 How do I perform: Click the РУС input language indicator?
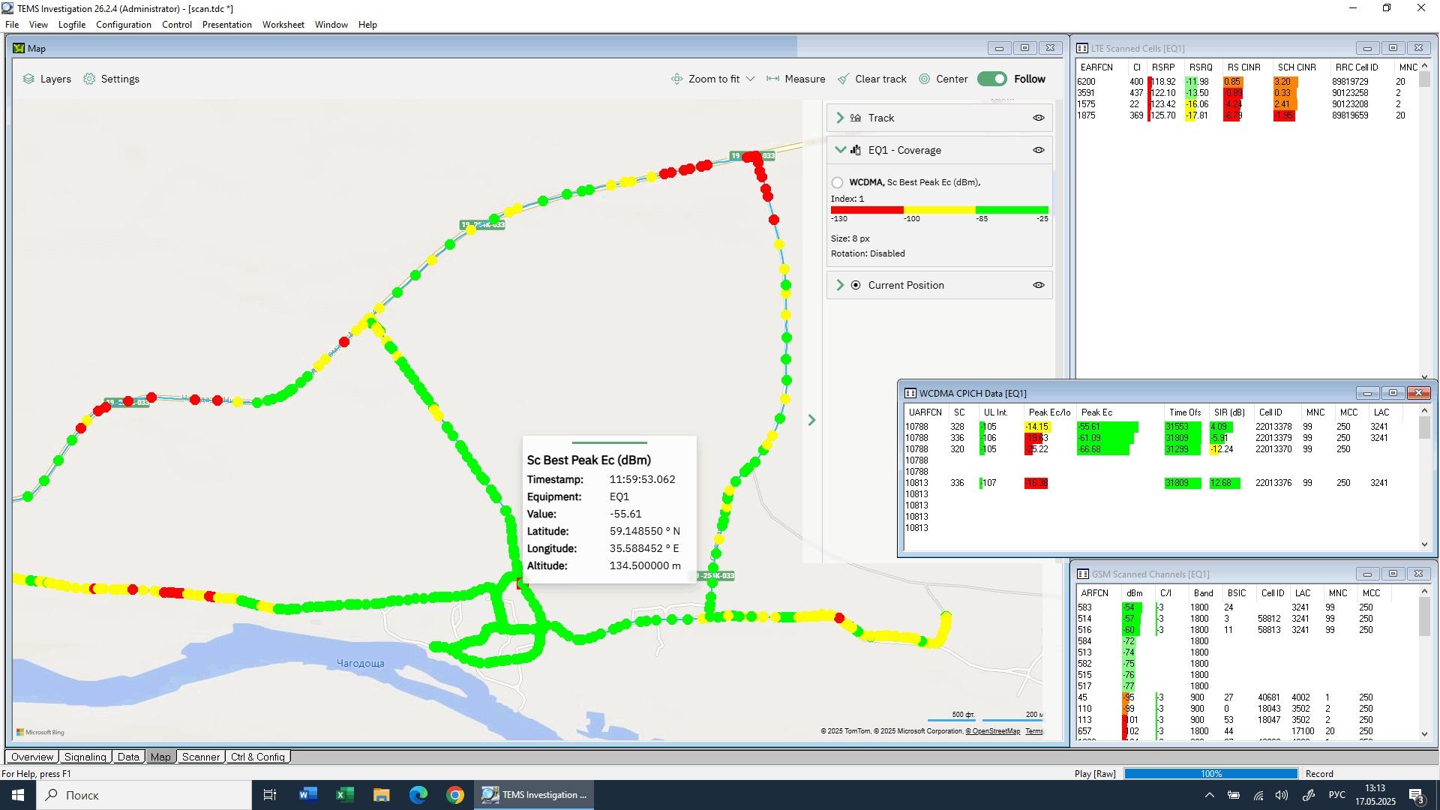pos(1336,795)
